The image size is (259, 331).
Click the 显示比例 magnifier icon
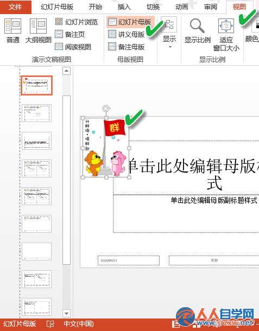pos(197,26)
